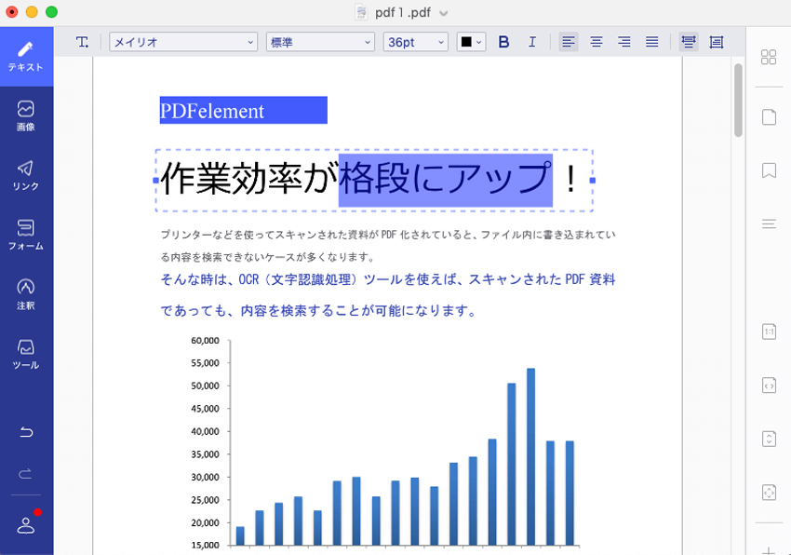
Task: Open the 注釈 annotation tool
Action: [x=26, y=294]
